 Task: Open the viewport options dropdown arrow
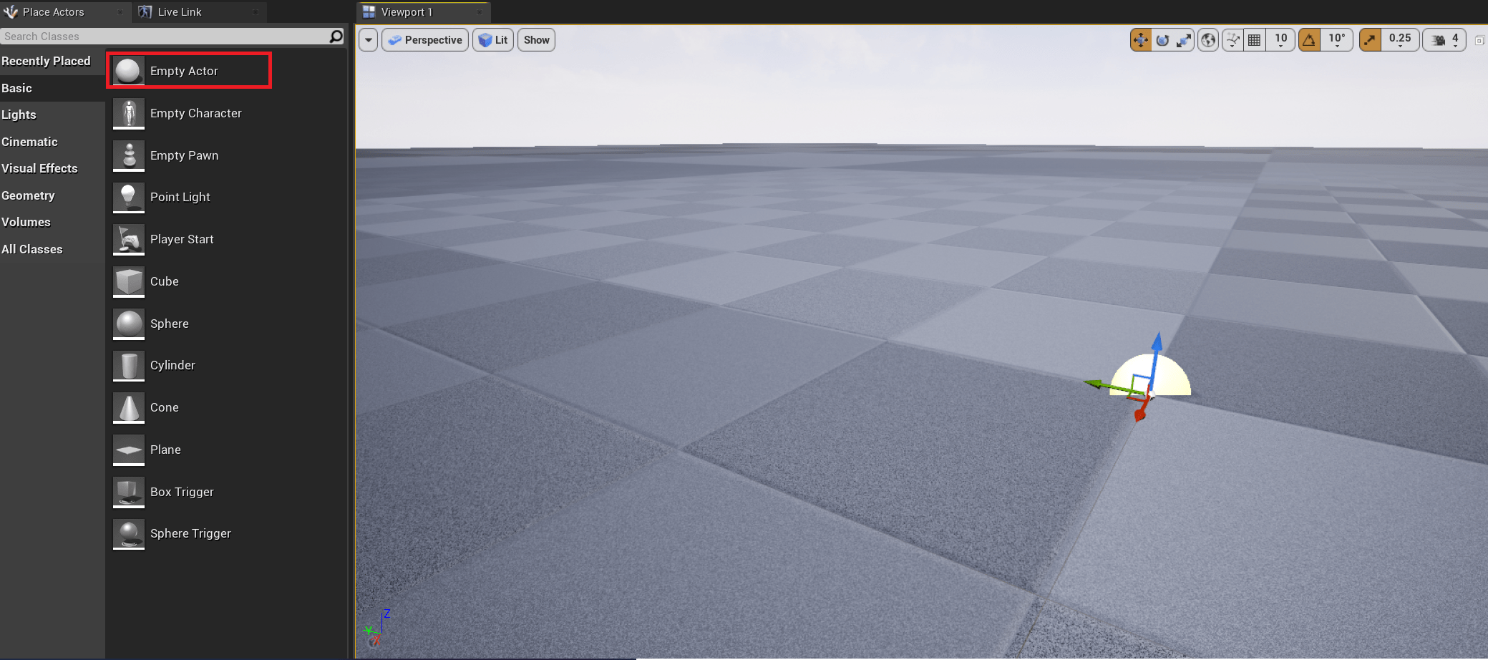tap(367, 40)
